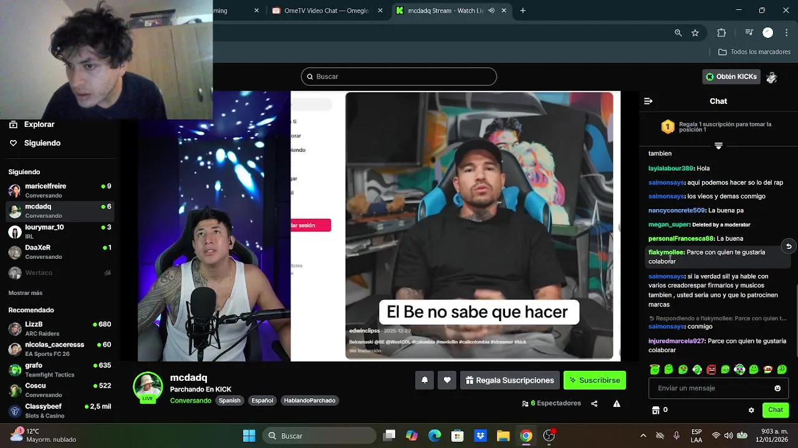Open grafo Teamfight Tactics channel
Screen dimensions: 798x448
[60, 370]
